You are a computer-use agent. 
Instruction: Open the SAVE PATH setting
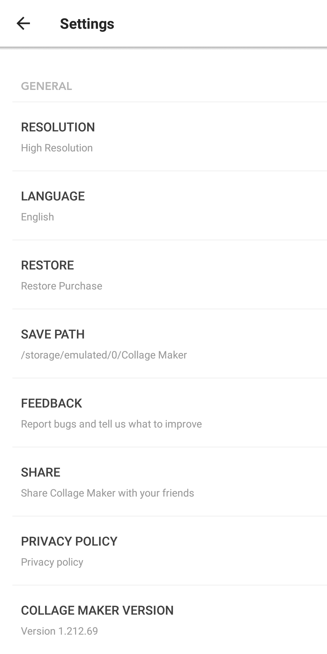(53, 334)
